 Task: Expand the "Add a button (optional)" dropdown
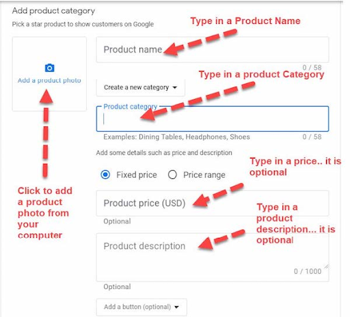142,307
